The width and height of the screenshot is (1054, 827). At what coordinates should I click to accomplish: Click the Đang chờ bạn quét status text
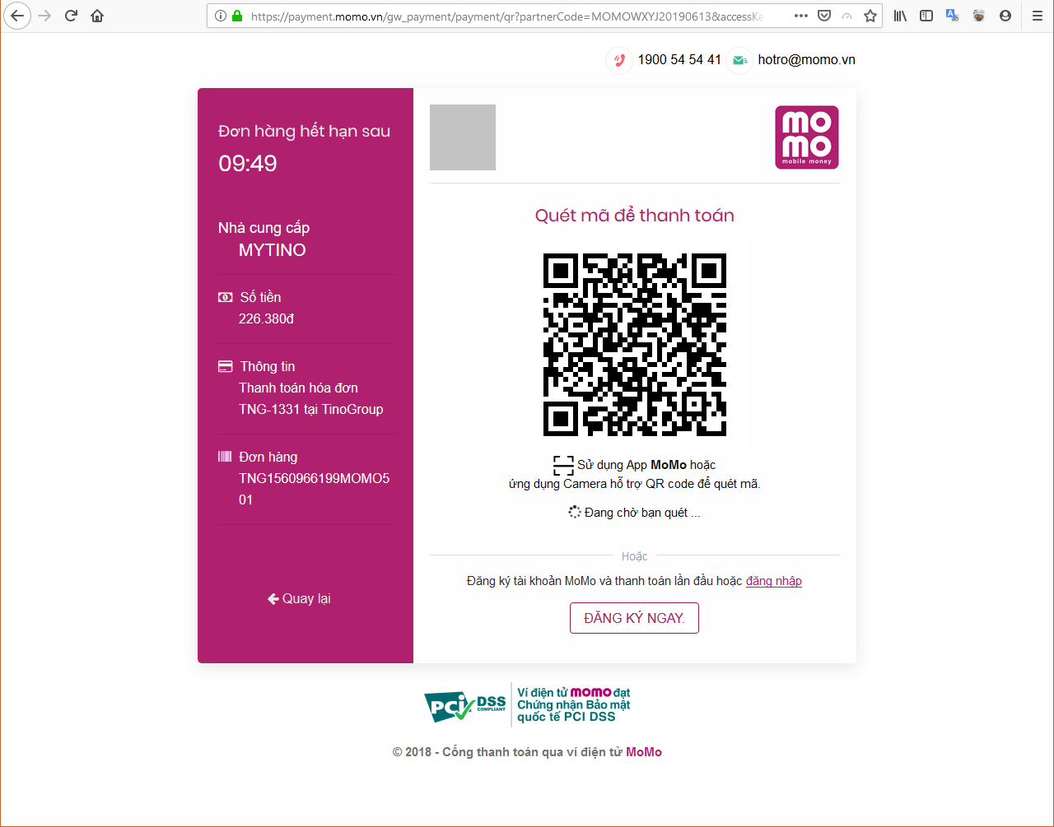642,513
